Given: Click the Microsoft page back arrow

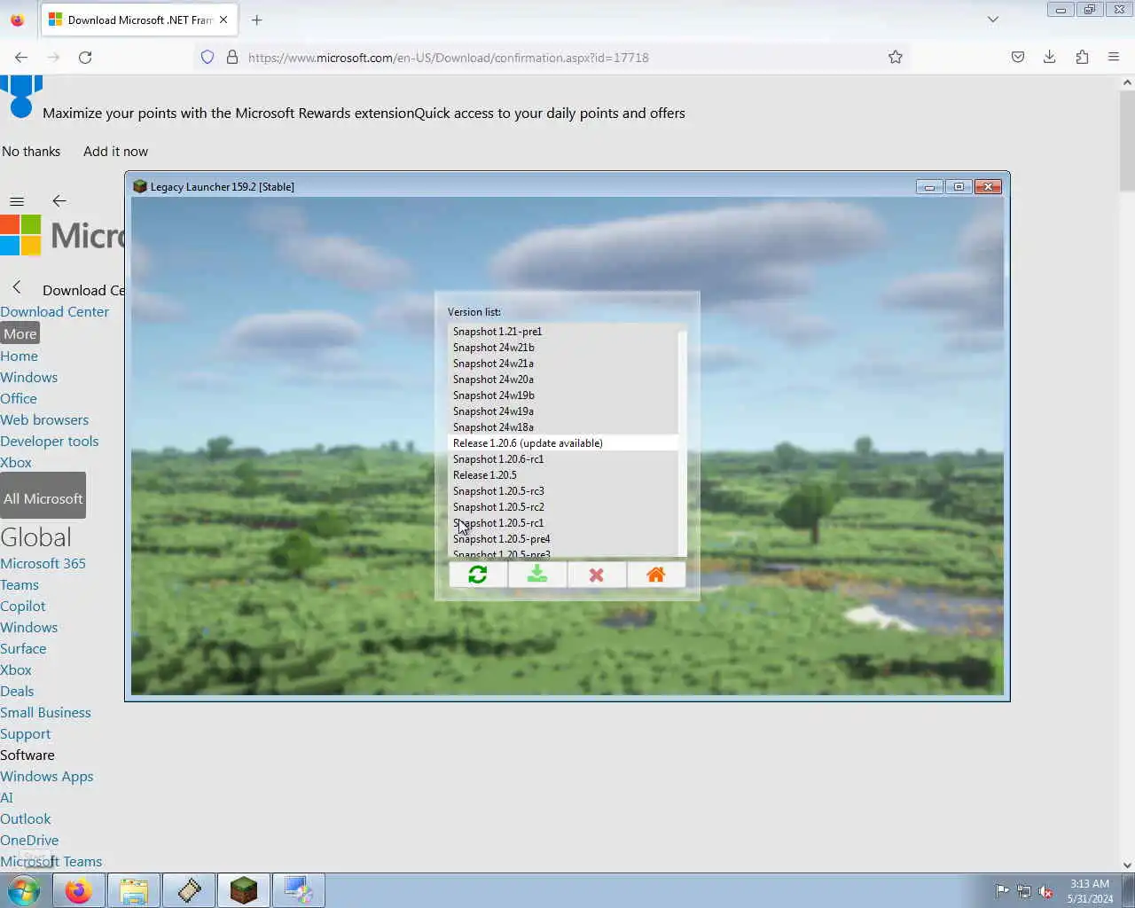Looking at the screenshot, I should pyautogui.click(x=59, y=201).
